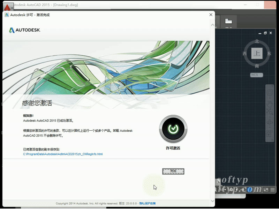Open workspace switching gear in status bar

tap(231, 189)
